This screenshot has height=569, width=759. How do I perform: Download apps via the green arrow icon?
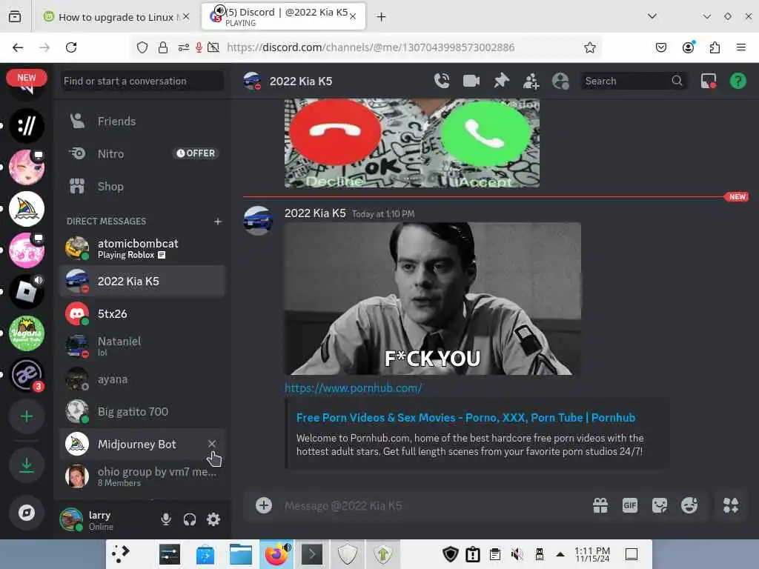pos(27,465)
